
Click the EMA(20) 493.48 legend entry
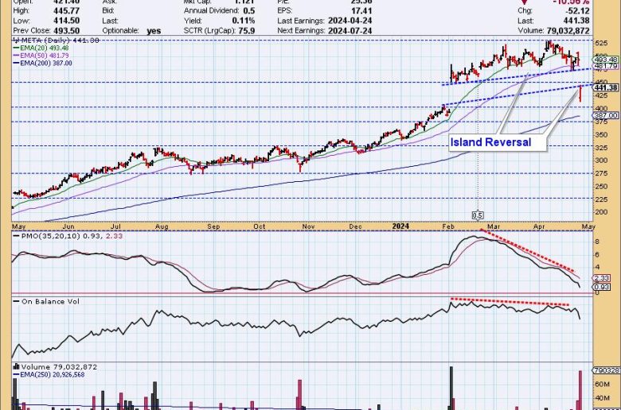[41, 48]
